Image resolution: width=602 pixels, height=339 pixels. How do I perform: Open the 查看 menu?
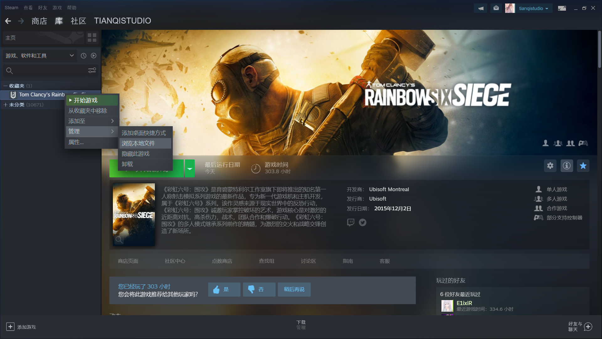point(28,8)
